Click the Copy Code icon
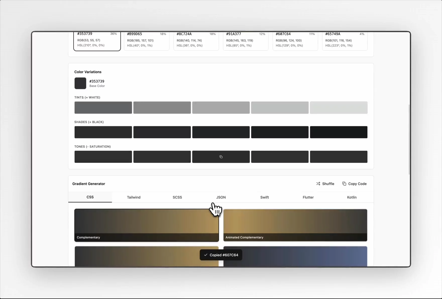 tap(344, 184)
